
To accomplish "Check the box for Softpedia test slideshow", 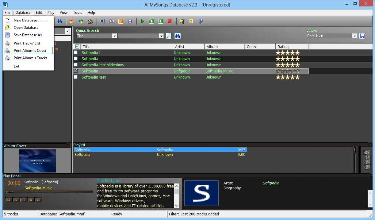I will click(x=76, y=65).
